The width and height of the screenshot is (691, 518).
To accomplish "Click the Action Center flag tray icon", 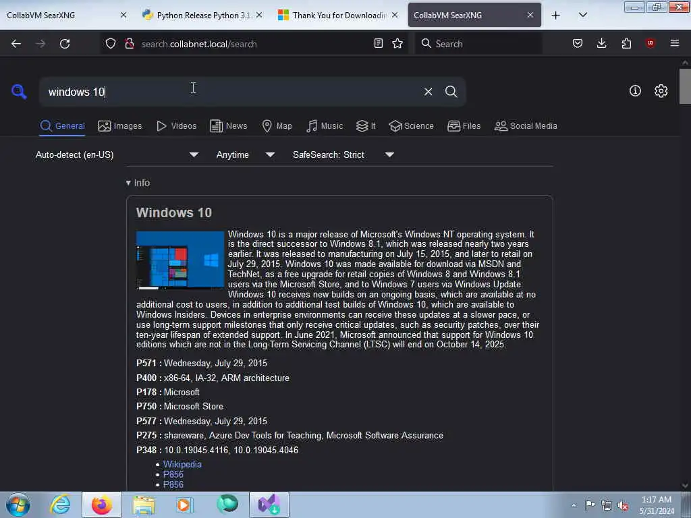I will coord(590,505).
